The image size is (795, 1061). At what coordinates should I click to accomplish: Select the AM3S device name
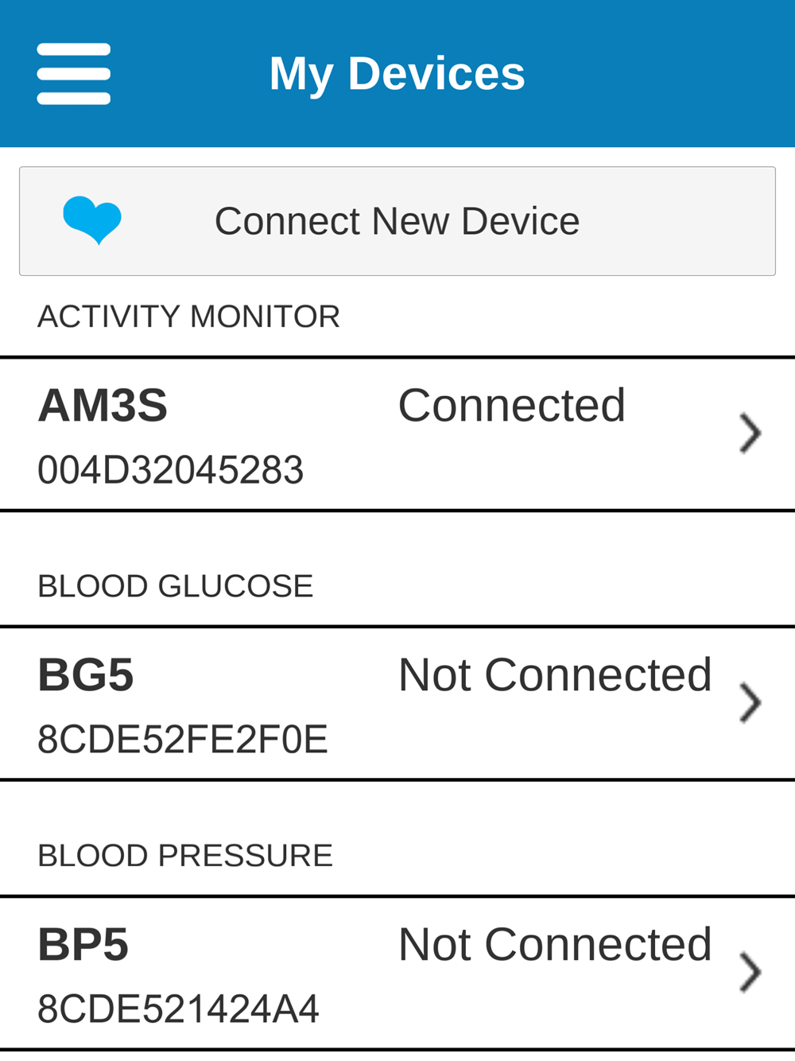[103, 406]
